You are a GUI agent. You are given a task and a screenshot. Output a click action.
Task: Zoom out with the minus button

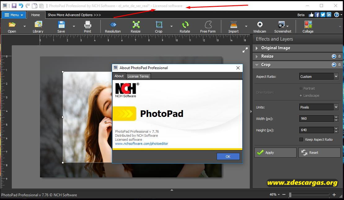[x=284, y=194]
